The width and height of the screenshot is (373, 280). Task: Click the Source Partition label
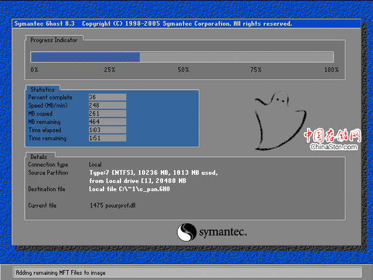48,172
